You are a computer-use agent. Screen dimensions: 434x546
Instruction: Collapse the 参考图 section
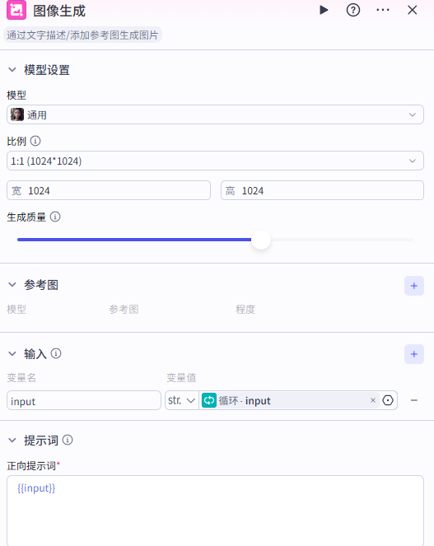(12, 285)
